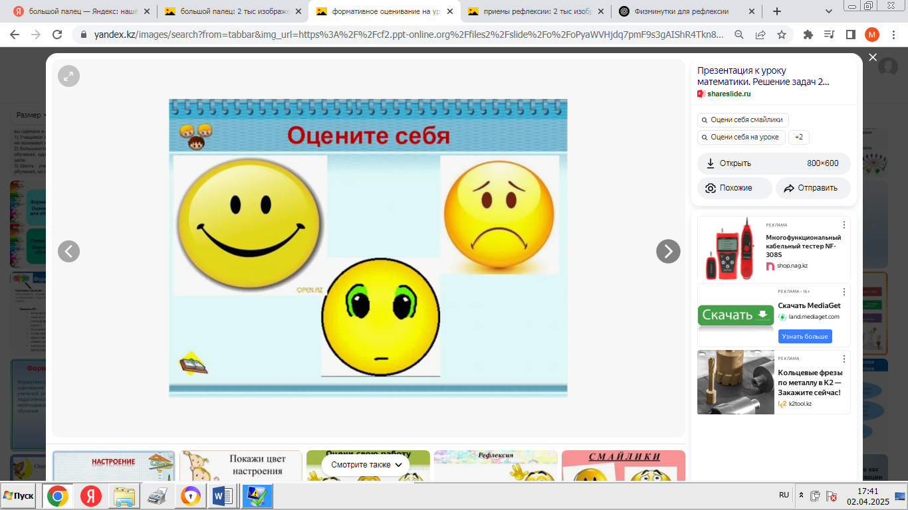Open the 'НАСТРОЕНИЕ' thumbnail image
The height and width of the screenshot is (510, 908).
[x=114, y=466]
